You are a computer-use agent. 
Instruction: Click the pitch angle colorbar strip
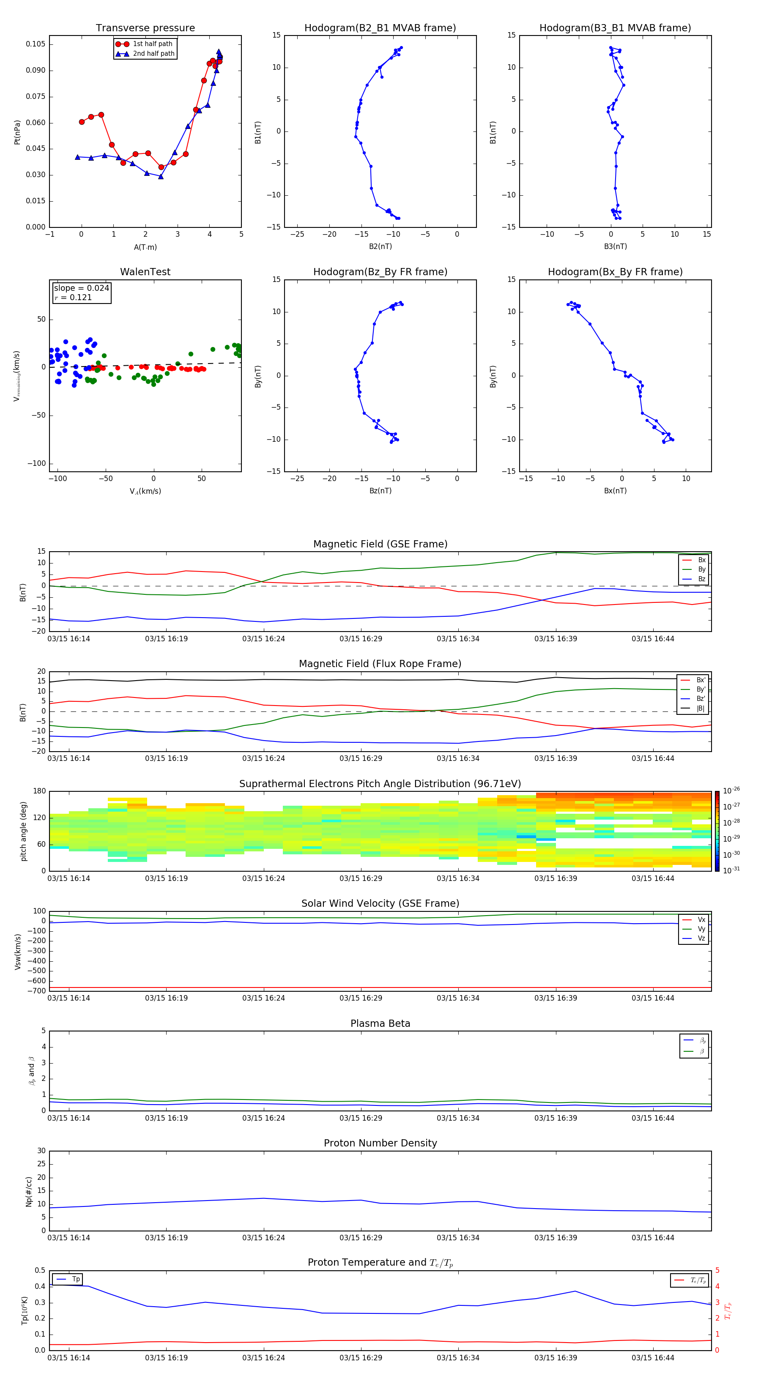[x=717, y=831]
